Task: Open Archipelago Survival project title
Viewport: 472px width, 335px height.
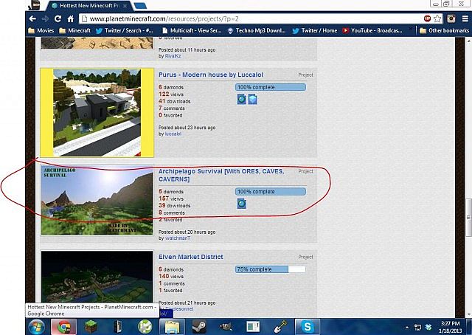Action: (221, 175)
